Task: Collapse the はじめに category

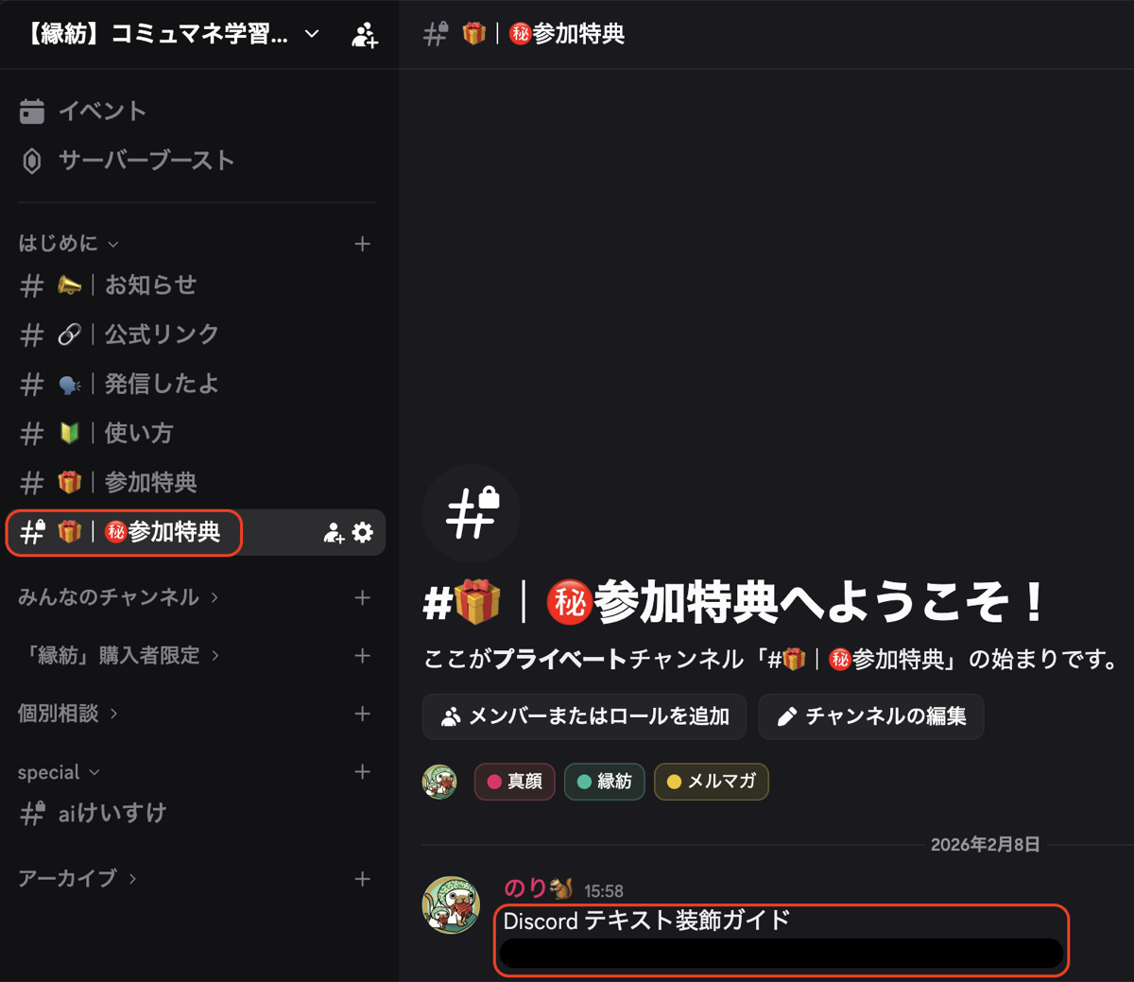Action: pyautogui.click(x=68, y=244)
